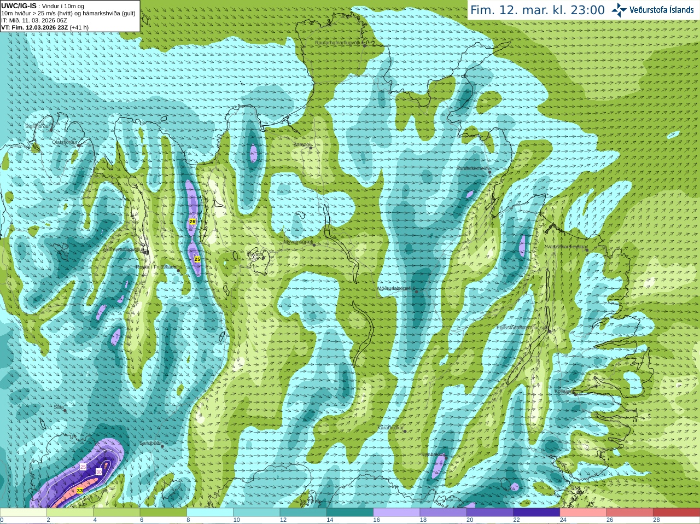Select the legend color above 28 m/s

click(x=676, y=513)
